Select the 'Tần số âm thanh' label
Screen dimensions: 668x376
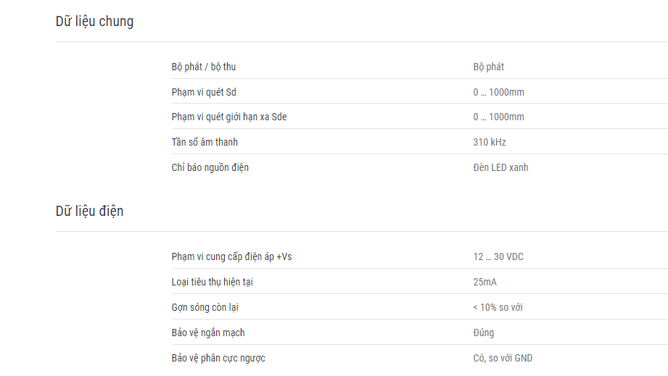click(205, 142)
